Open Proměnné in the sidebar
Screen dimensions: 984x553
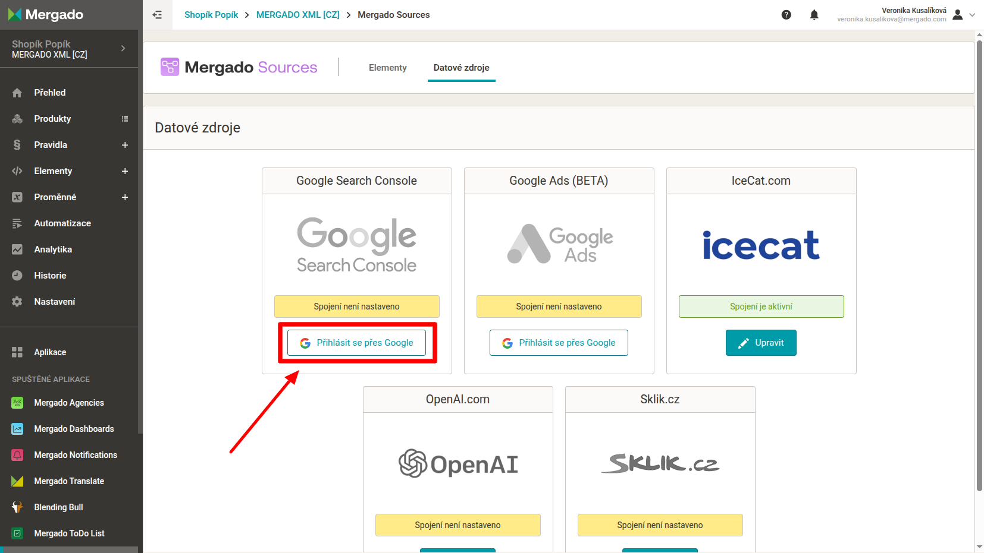tap(55, 197)
